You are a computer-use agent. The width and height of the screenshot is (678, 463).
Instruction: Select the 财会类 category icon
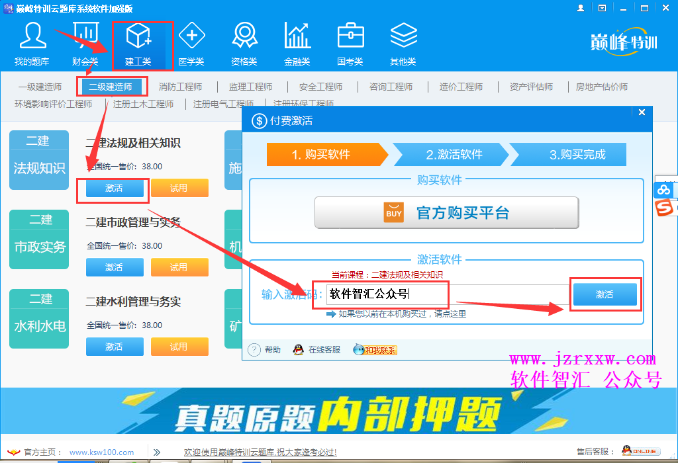point(85,44)
